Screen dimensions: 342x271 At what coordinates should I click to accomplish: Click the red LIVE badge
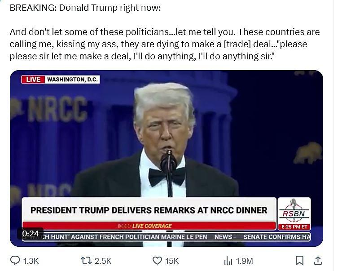[33, 80]
